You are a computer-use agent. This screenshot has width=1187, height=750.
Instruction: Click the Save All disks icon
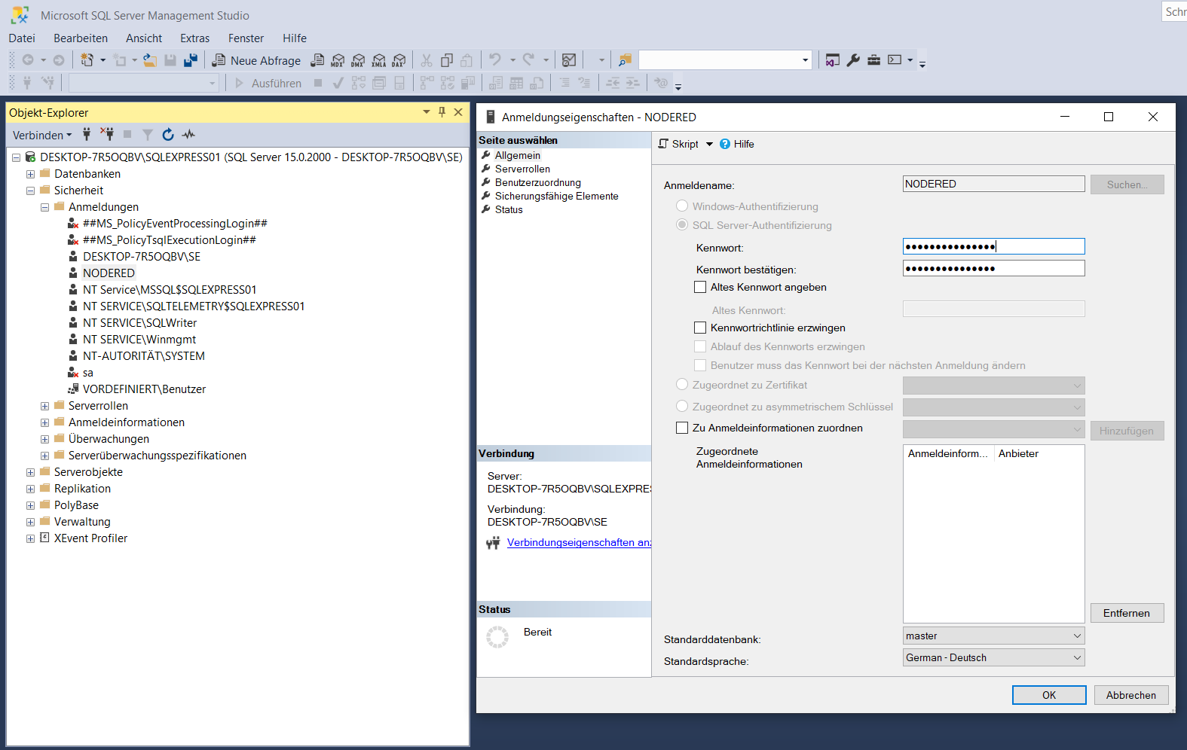(191, 60)
